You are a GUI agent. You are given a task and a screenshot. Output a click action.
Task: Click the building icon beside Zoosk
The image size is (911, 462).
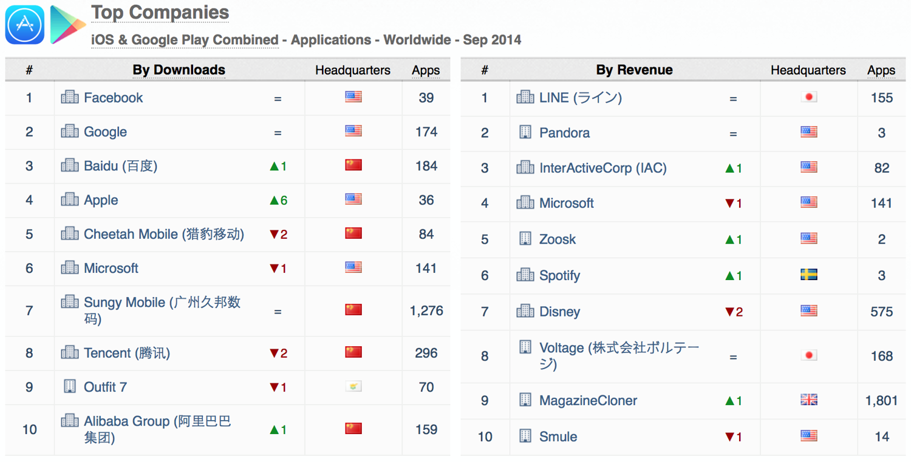pos(525,238)
